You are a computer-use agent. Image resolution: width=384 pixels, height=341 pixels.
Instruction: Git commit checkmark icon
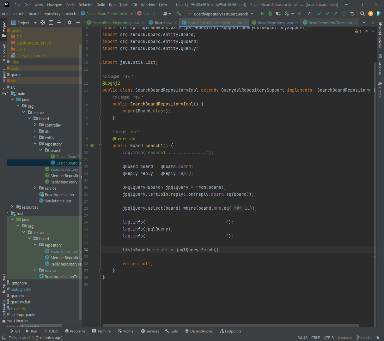(x=327, y=14)
